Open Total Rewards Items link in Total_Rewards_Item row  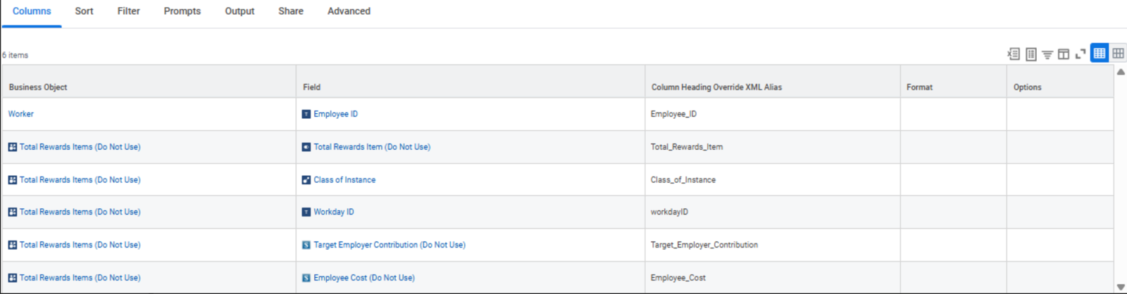(x=80, y=147)
